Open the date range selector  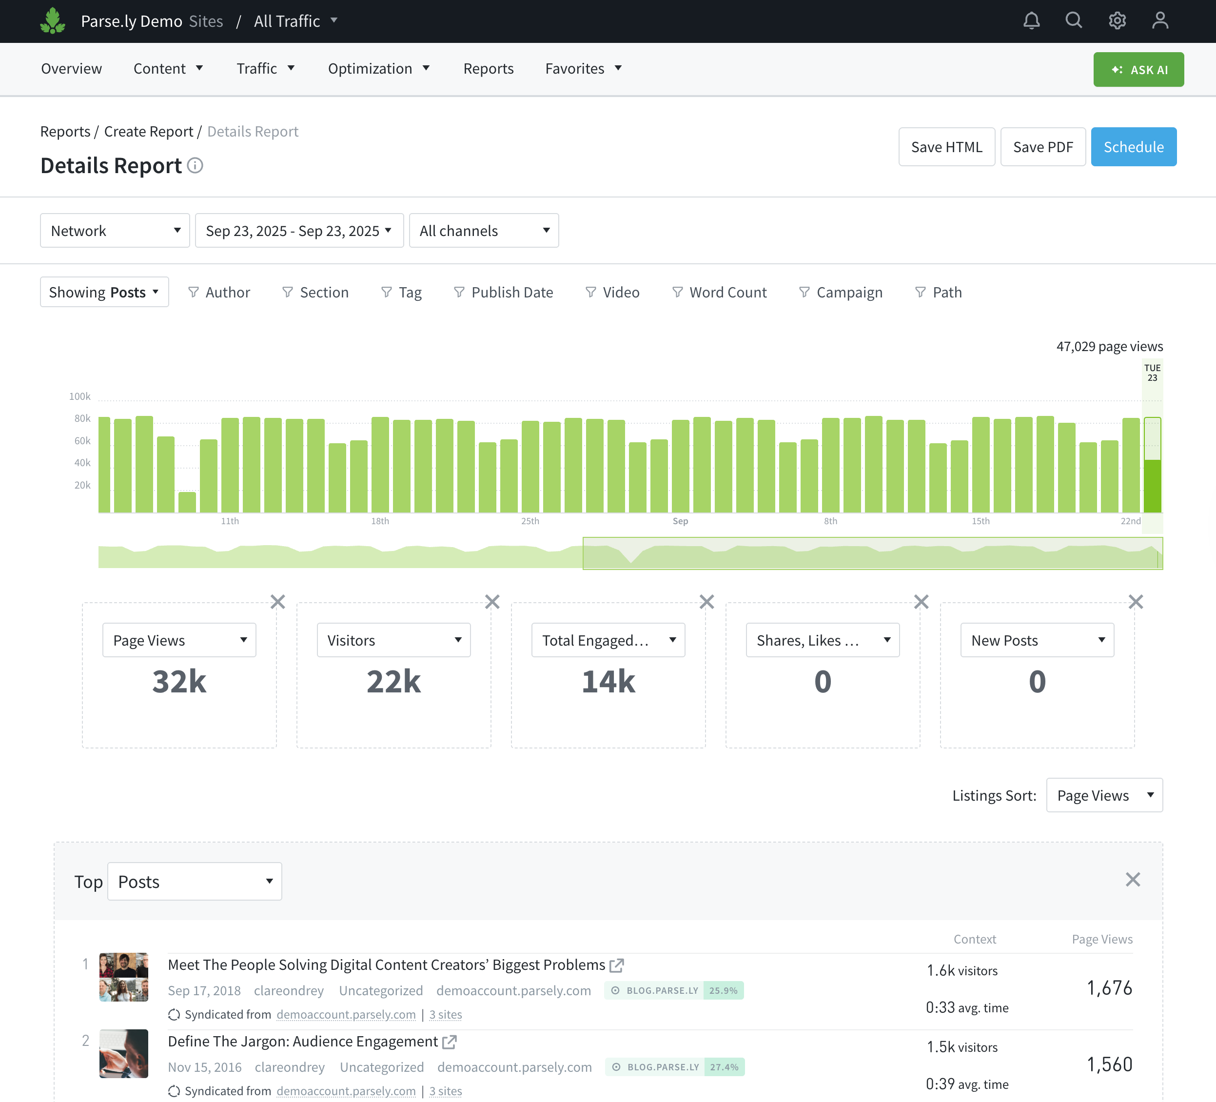point(299,231)
